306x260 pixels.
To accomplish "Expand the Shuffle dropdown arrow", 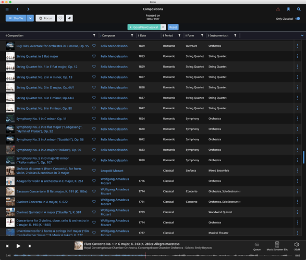I will [30, 18].
